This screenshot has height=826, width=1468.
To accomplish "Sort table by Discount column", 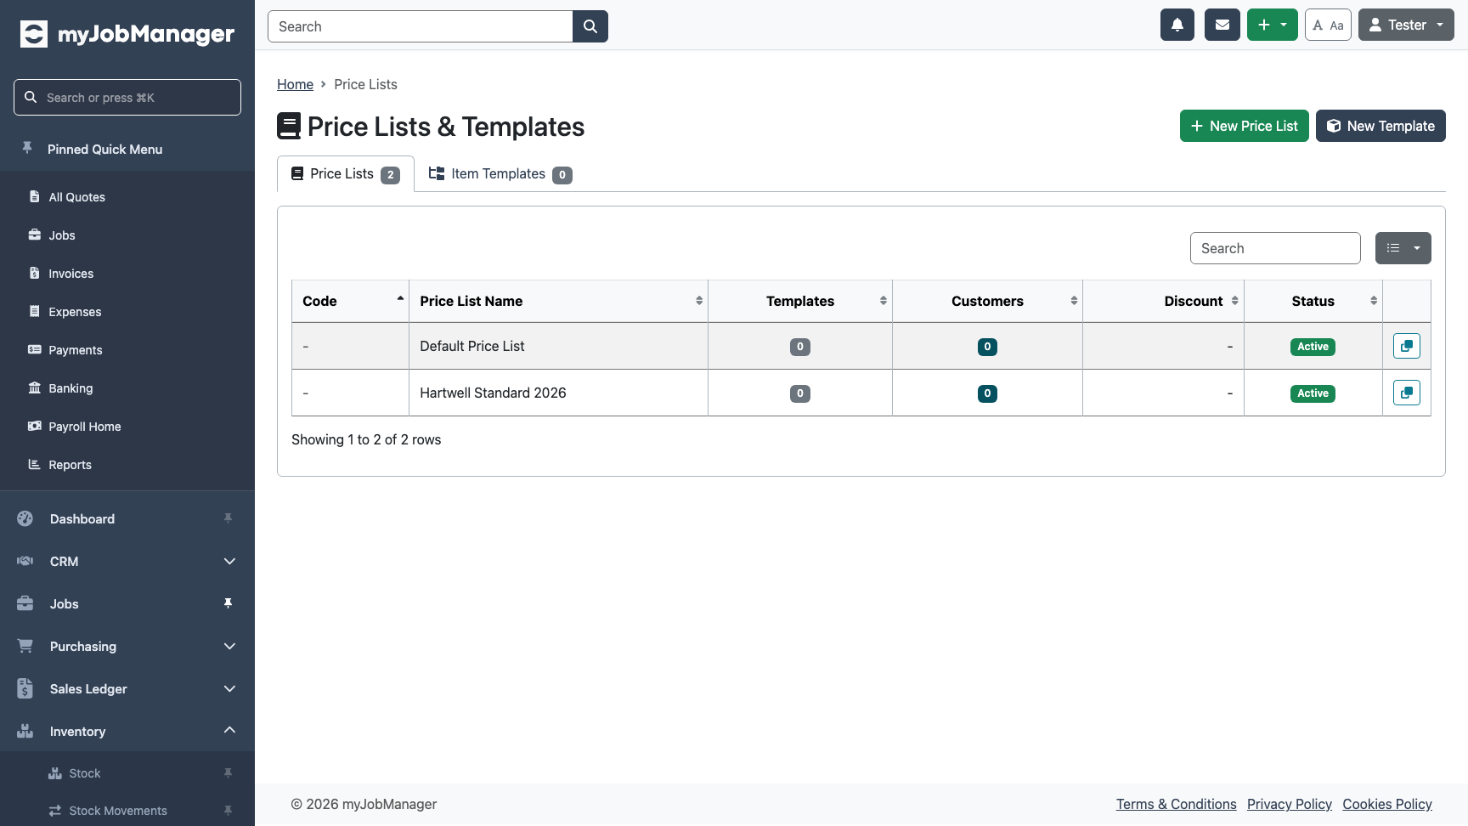I will pyautogui.click(x=1163, y=301).
